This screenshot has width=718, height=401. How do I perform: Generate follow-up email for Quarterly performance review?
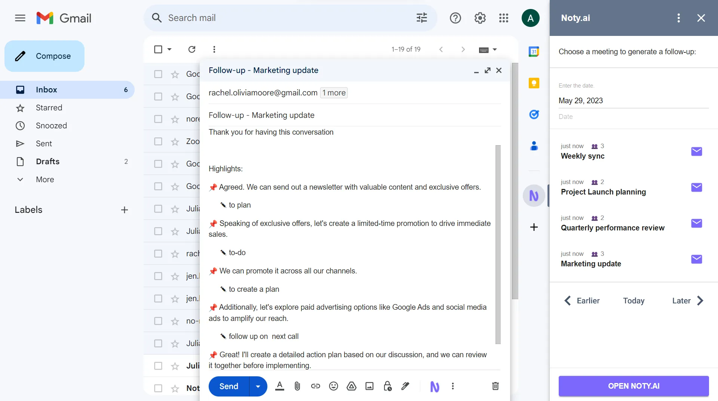(696, 223)
